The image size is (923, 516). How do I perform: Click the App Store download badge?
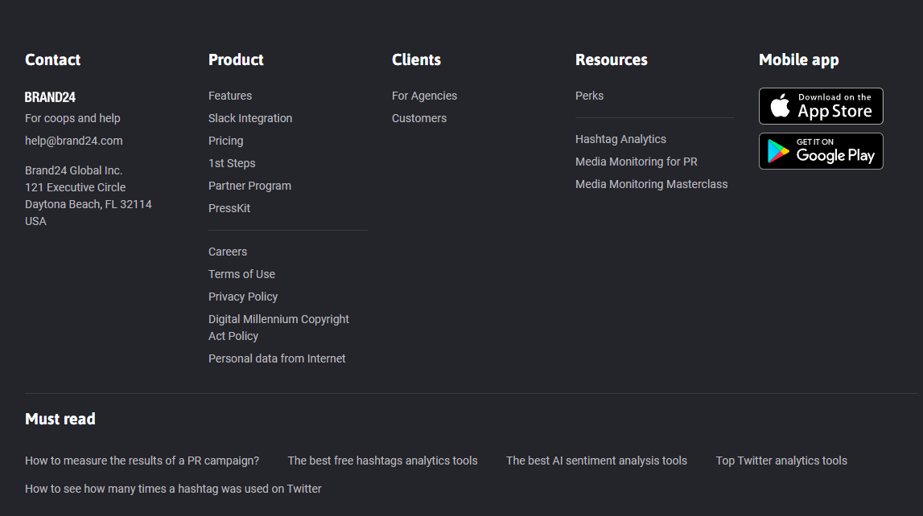(x=821, y=106)
